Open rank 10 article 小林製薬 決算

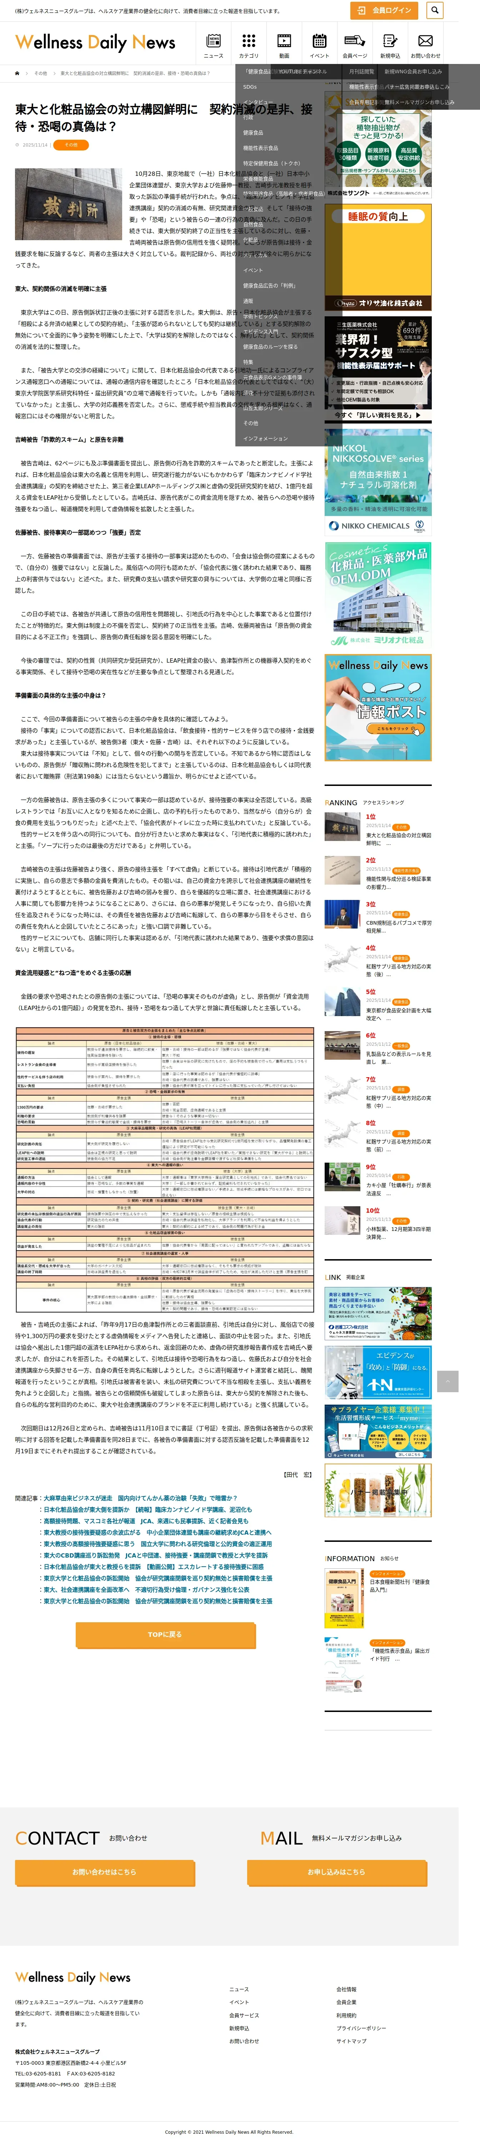(399, 1233)
